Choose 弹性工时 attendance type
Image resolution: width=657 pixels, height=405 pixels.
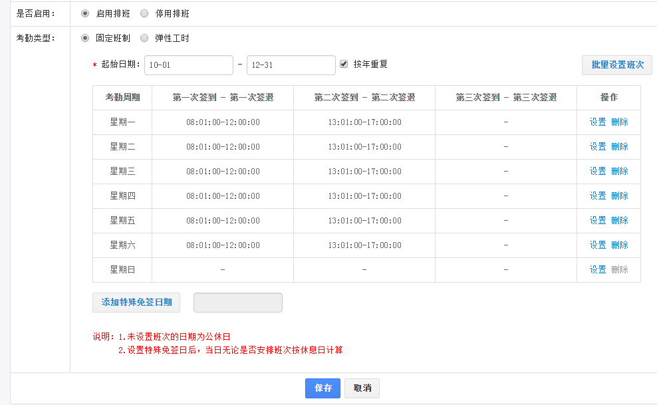point(144,38)
